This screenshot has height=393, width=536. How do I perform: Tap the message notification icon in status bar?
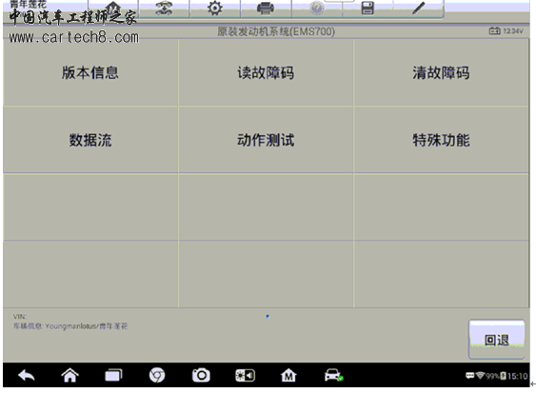(470, 376)
